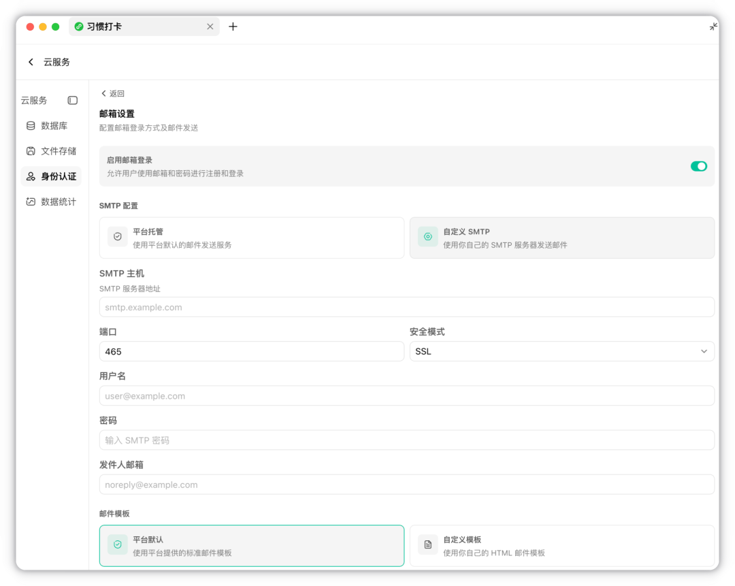Click the 配置邮箱登录方式及邮件发送 description
This screenshot has height=586, width=735.
click(x=148, y=128)
